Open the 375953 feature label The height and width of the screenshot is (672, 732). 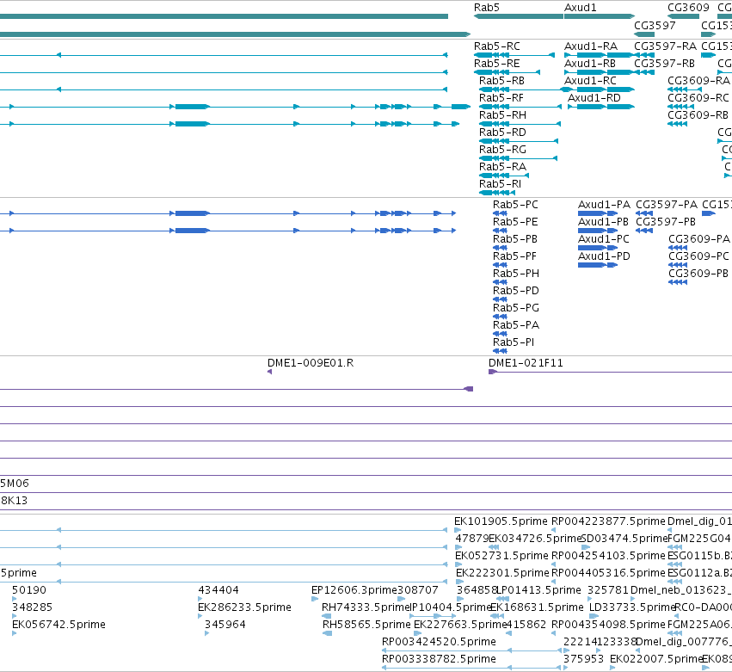point(583,659)
